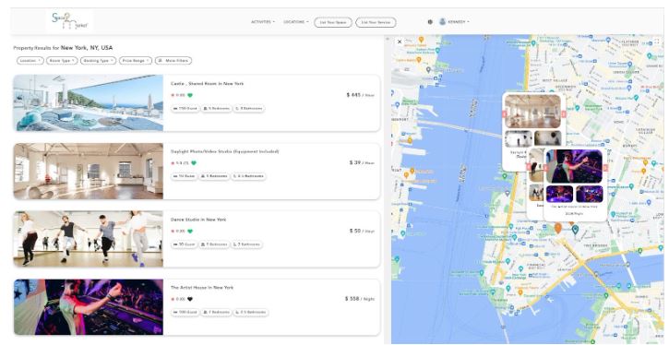Open the More Filters button
The image size is (669, 345).
tap(173, 61)
